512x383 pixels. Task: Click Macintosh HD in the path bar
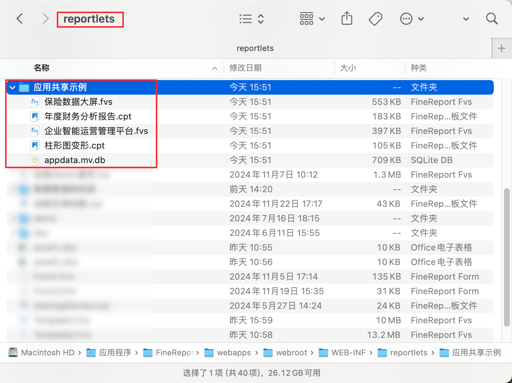pyautogui.click(x=43, y=352)
